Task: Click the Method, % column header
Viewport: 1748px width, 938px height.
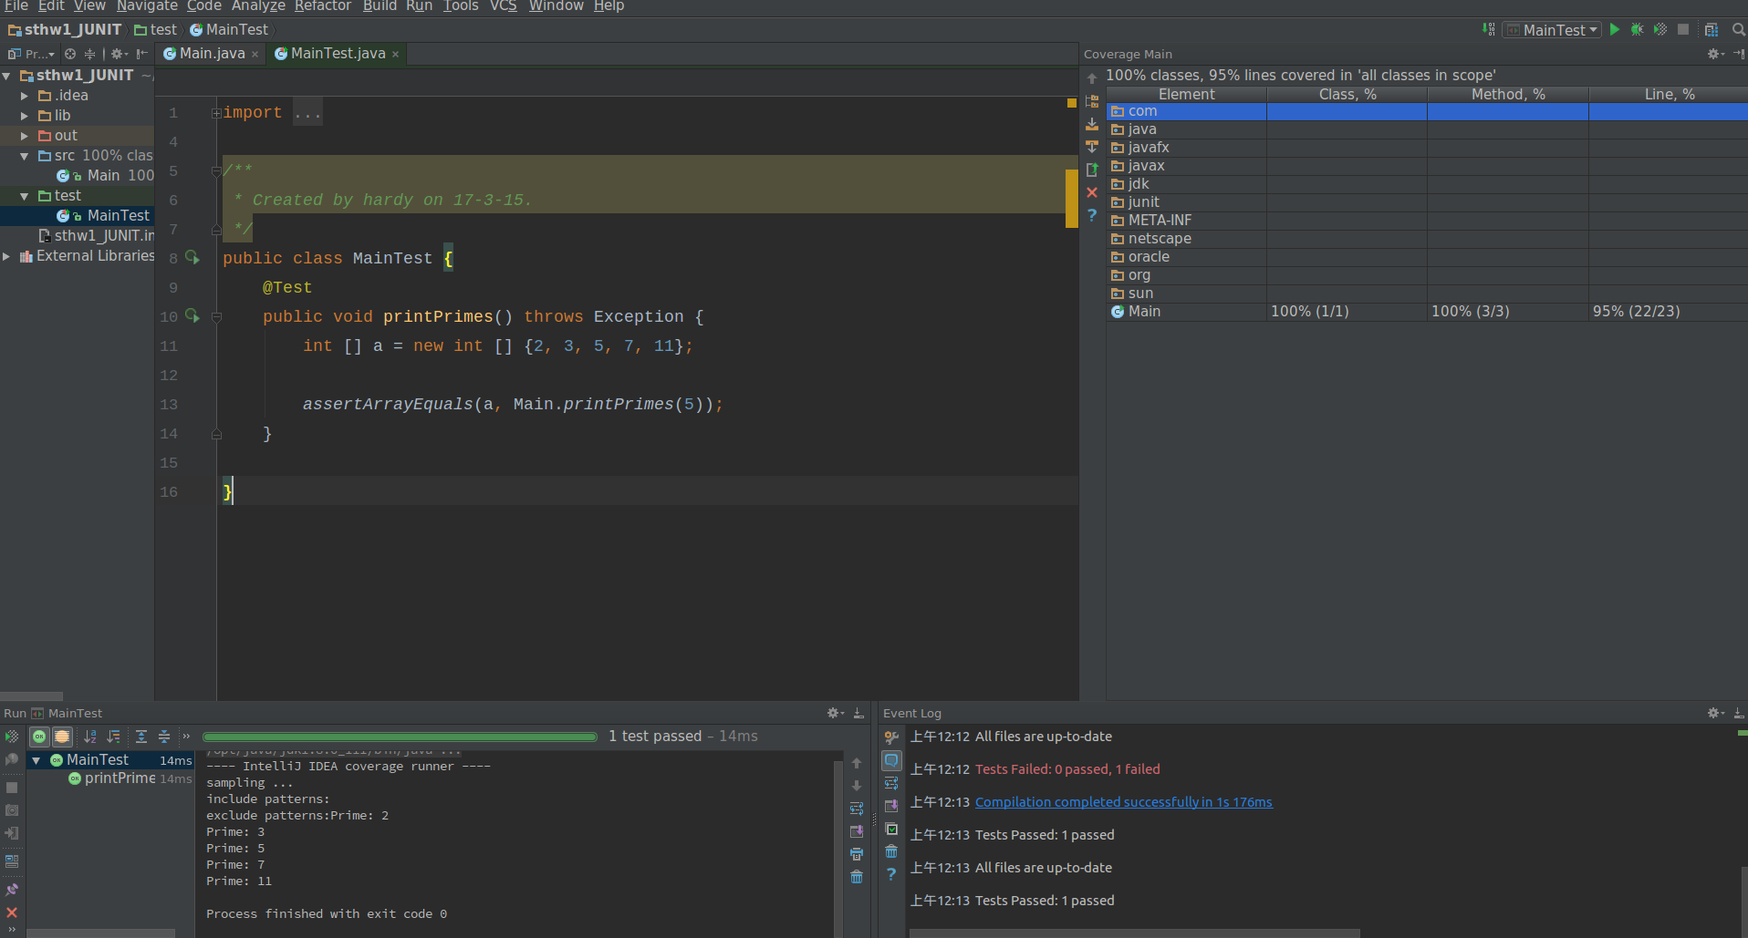Action: click(1508, 95)
